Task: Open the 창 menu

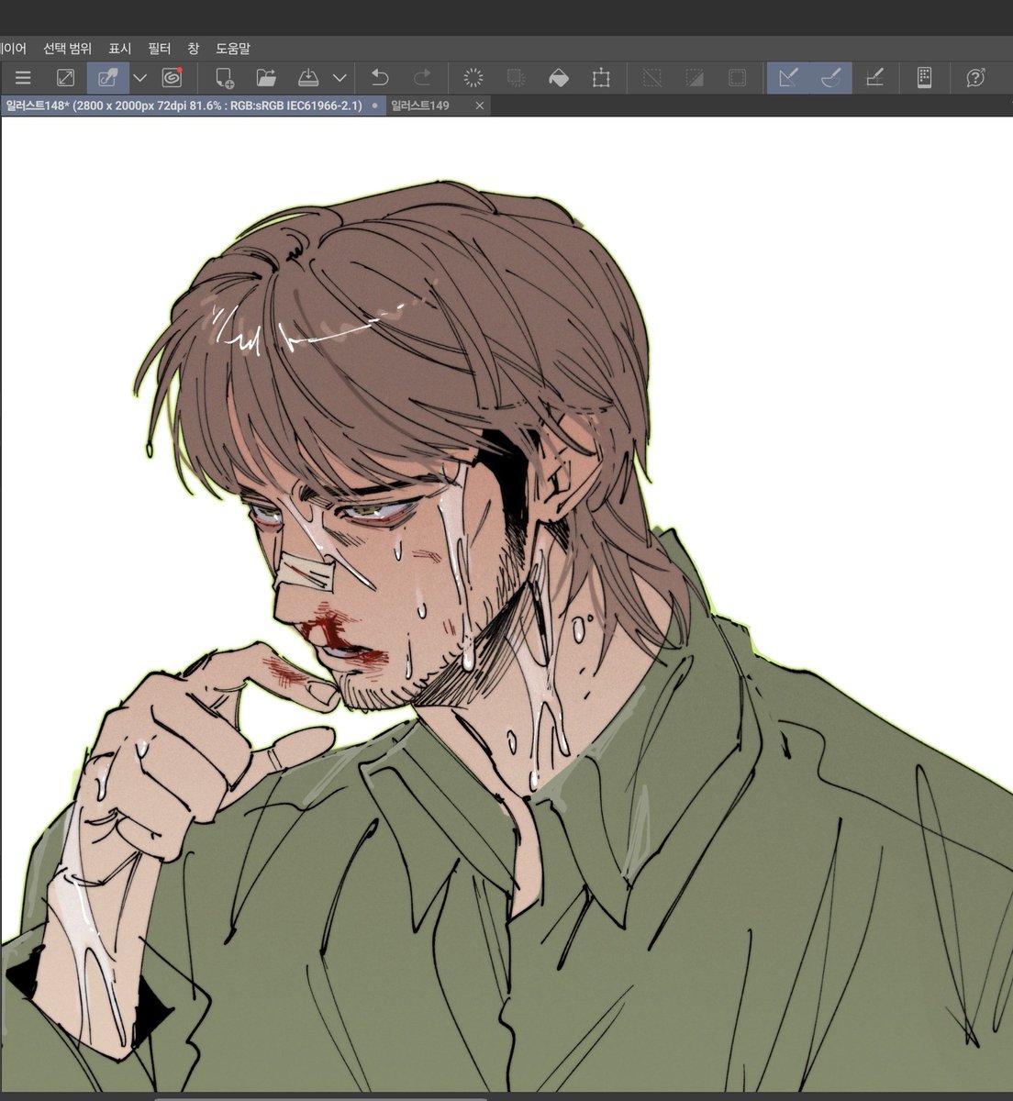Action: point(193,48)
